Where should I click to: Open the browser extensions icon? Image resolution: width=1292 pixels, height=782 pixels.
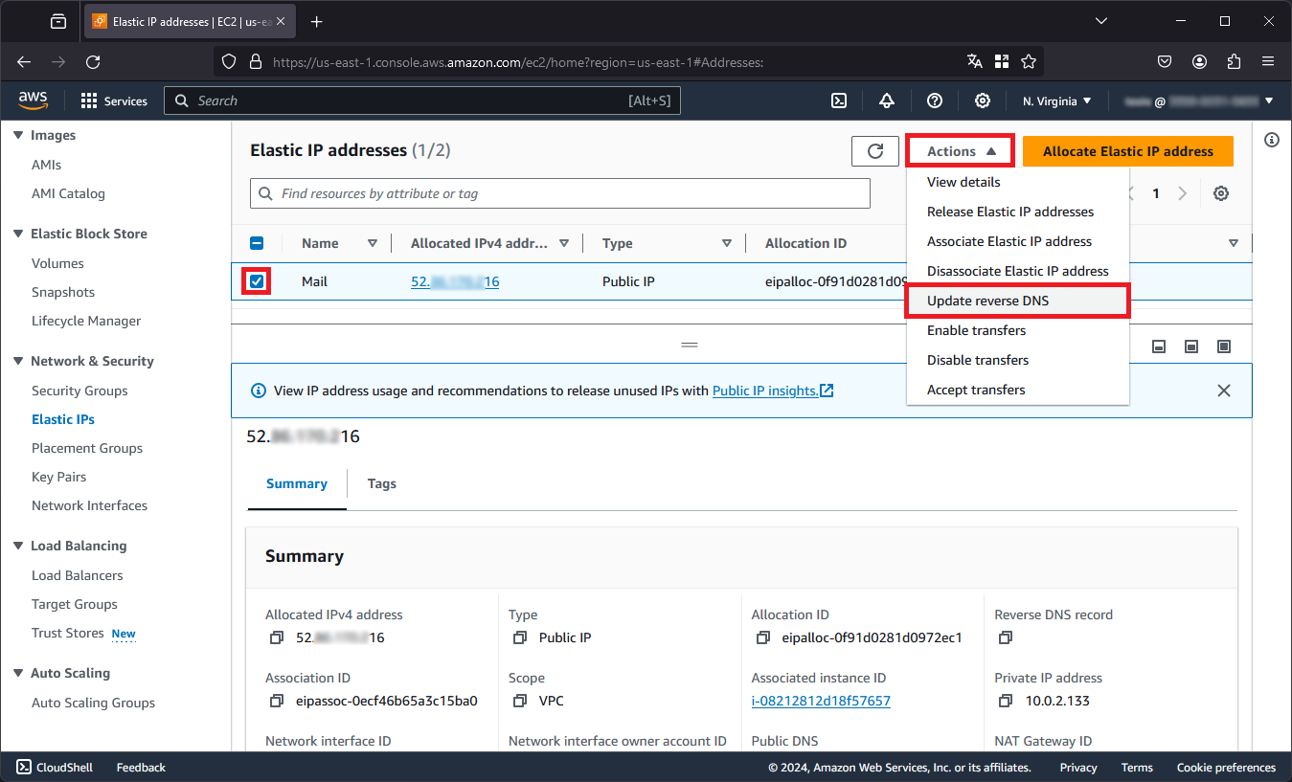click(x=1234, y=61)
